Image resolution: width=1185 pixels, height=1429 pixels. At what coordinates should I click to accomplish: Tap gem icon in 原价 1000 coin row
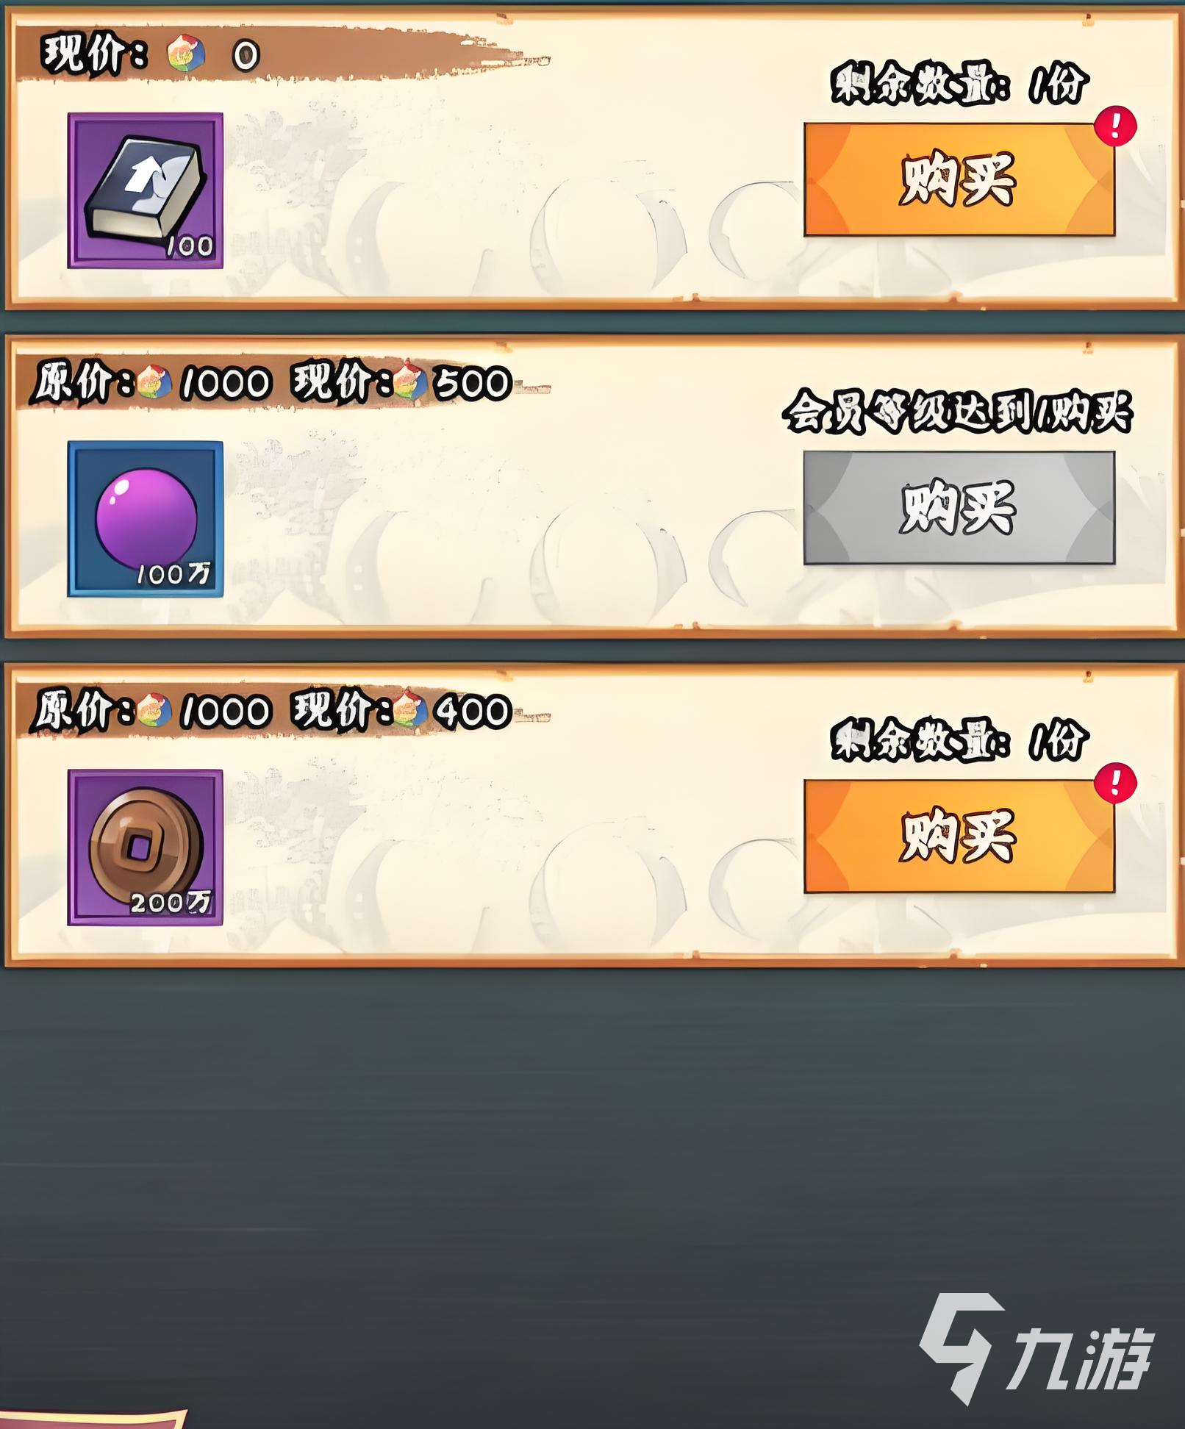pos(154,711)
